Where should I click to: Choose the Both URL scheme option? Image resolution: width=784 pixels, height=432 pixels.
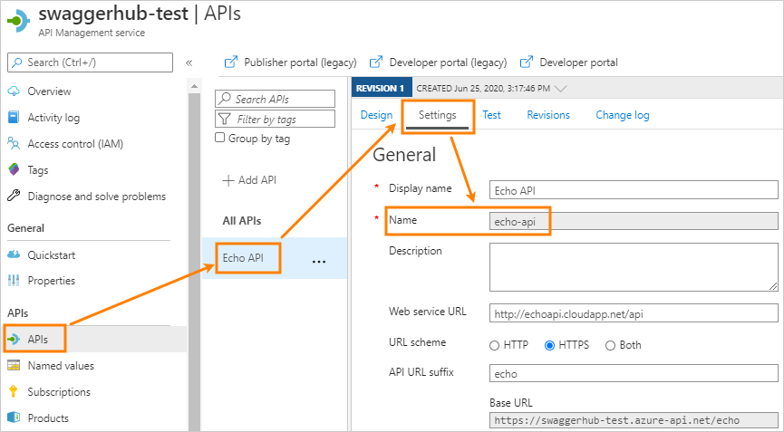[610, 345]
